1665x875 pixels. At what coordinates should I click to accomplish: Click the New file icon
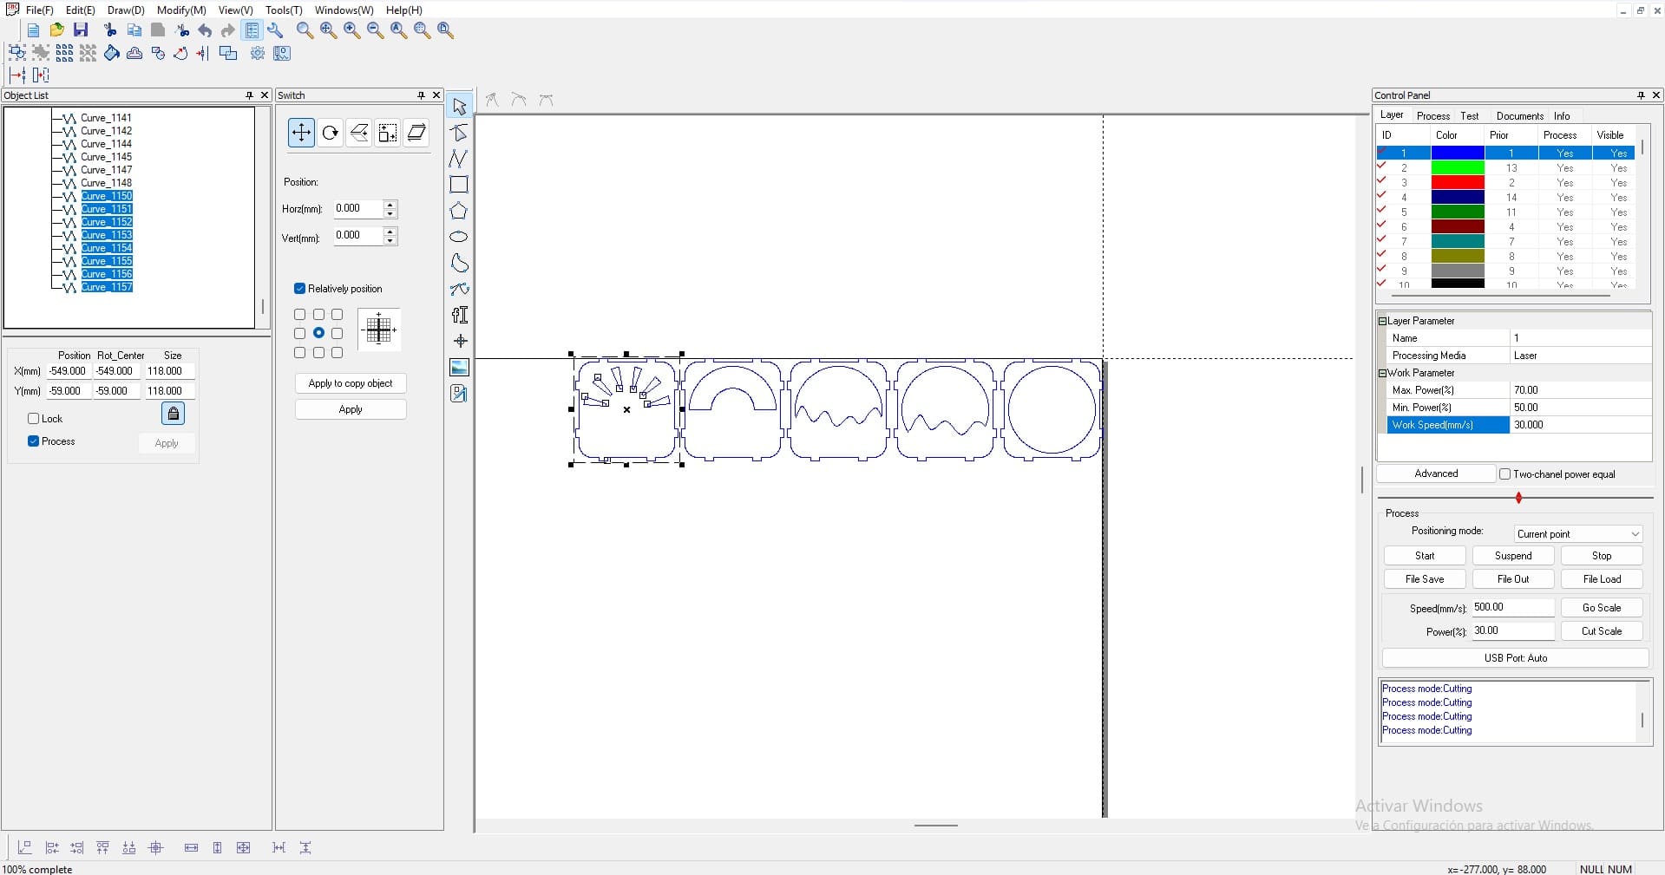(x=33, y=30)
